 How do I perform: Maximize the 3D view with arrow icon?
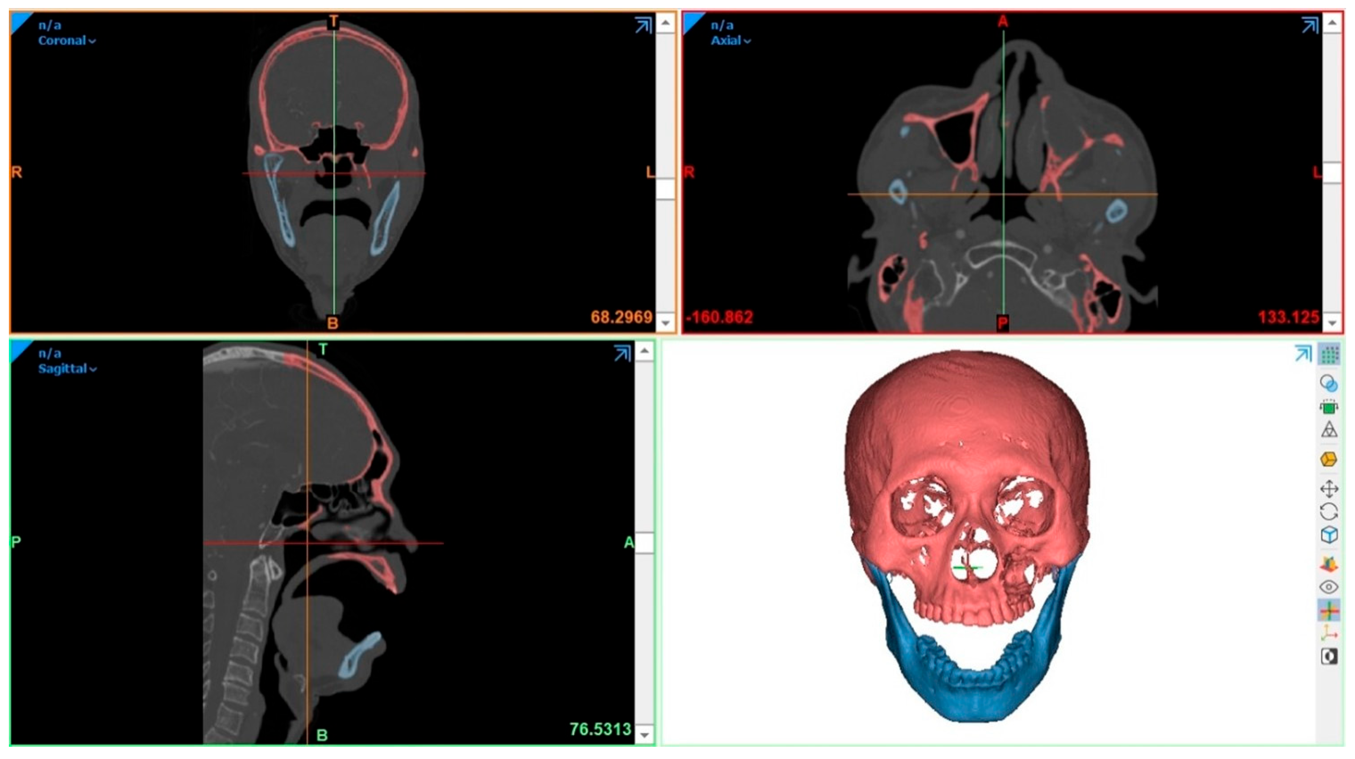pyautogui.click(x=1303, y=354)
